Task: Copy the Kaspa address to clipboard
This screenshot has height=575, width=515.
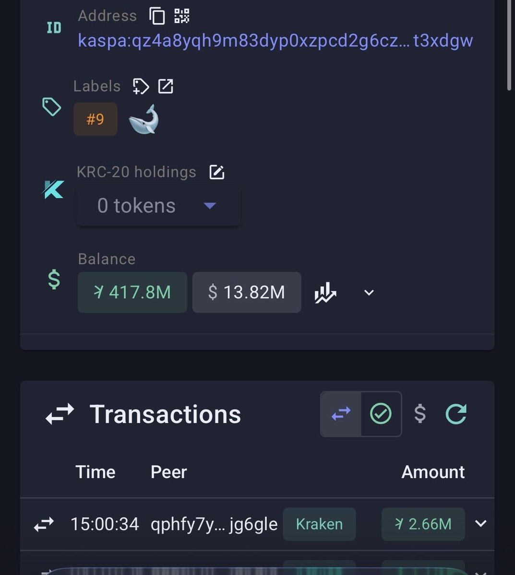Action: (x=157, y=16)
